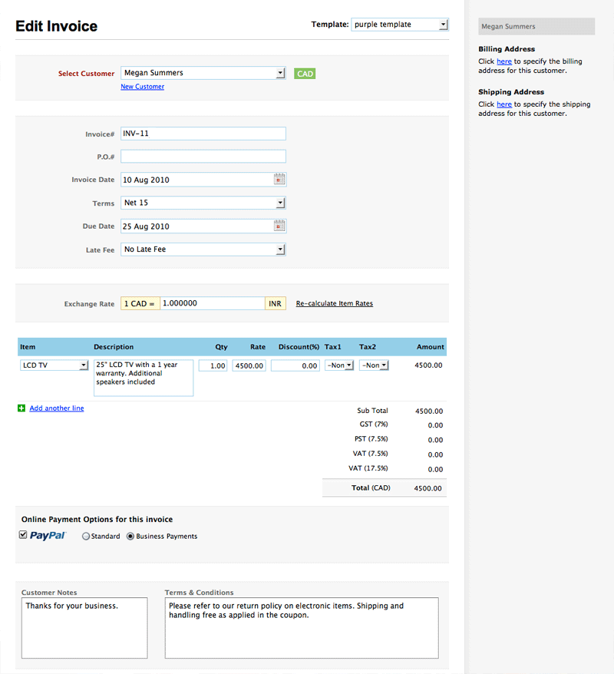
Task: Toggle the PayPal payment checkbox
Action: [x=23, y=535]
